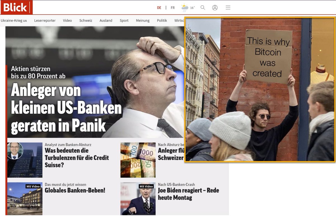Screen dimensions: 336x216
Task: Click the Nach US-Banken-Crash kicker
Action: (x=176, y=184)
